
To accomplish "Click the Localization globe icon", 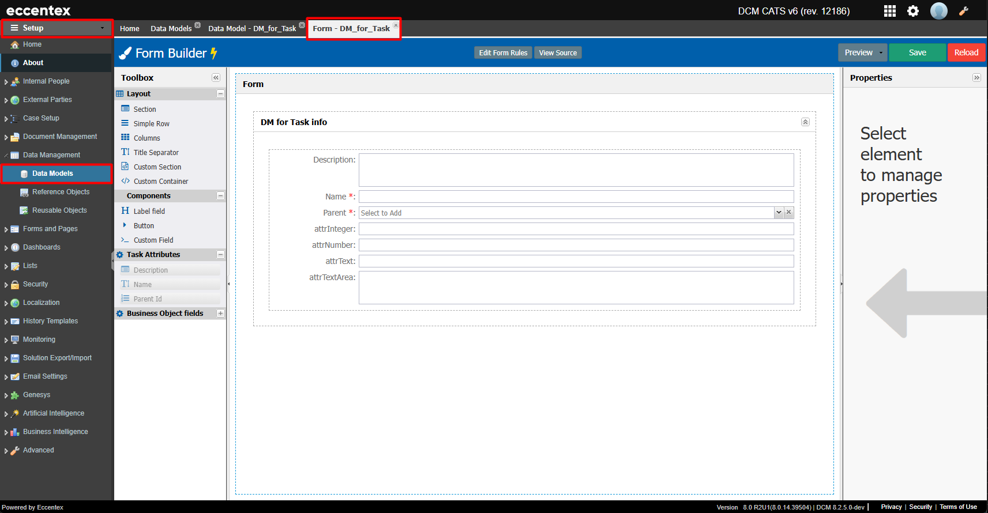I will coord(15,303).
